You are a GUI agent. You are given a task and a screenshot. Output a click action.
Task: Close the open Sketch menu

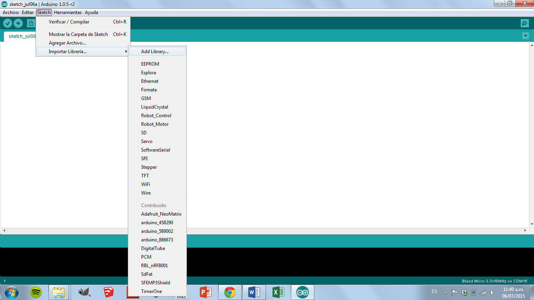point(44,12)
